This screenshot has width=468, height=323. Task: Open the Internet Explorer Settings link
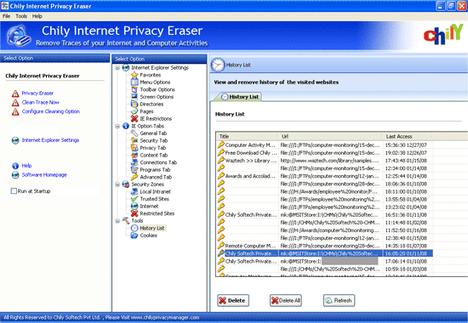(50, 140)
